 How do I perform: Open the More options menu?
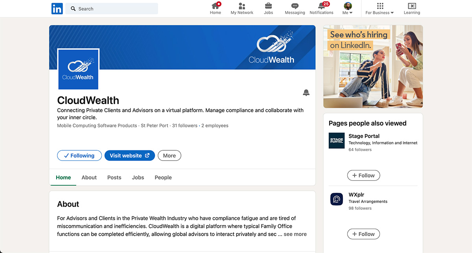pos(169,155)
